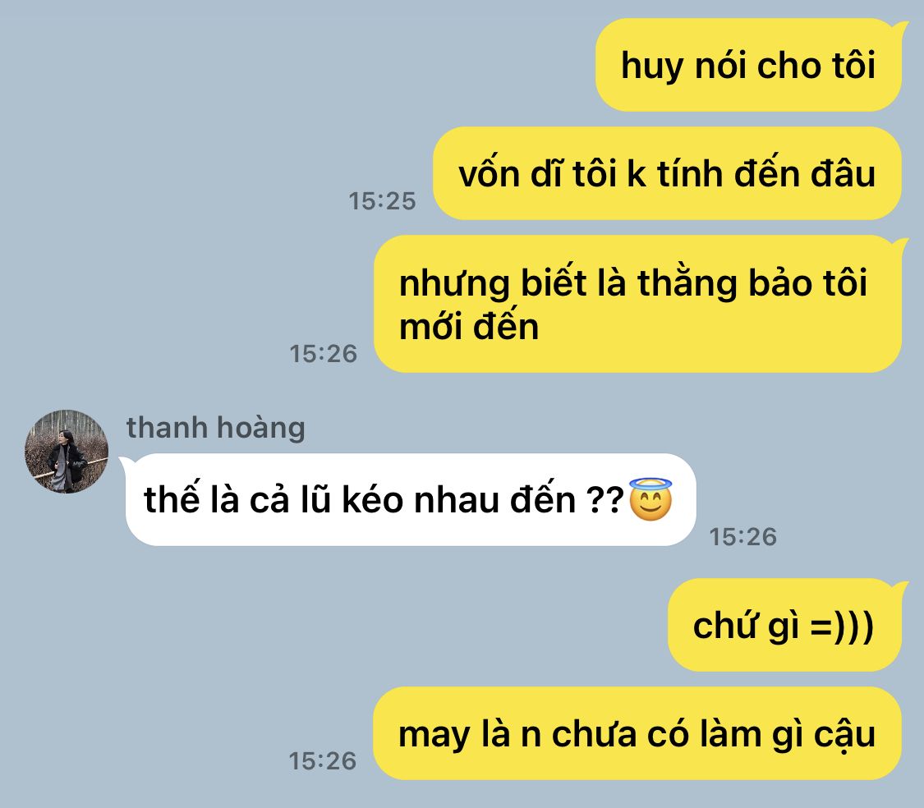
Task: Tap the halo smiley emoji in message
Action: point(650,500)
